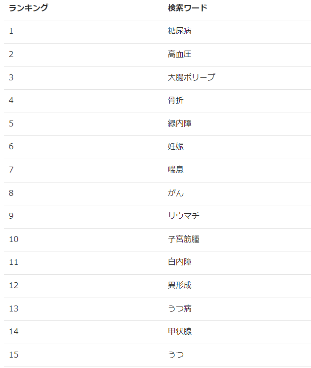Screen dimensions: 311x368
Task: Click the 異形成 entry
Action: coord(179,285)
